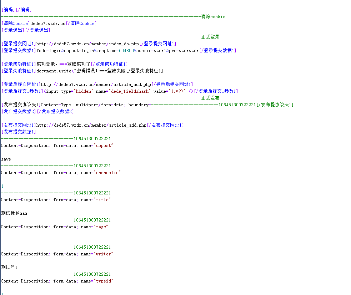The height and width of the screenshot is (295, 351).
Task: Select the 清除cookie section header
Action: click(215, 16)
